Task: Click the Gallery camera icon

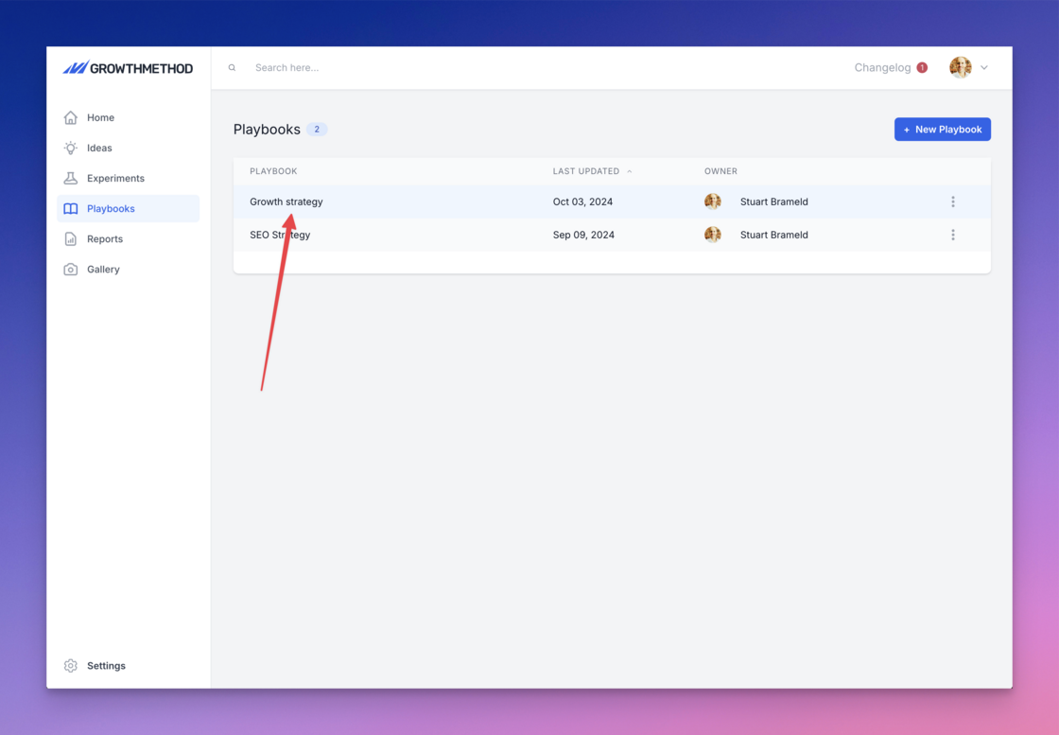Action: click(x=70, y=270)
